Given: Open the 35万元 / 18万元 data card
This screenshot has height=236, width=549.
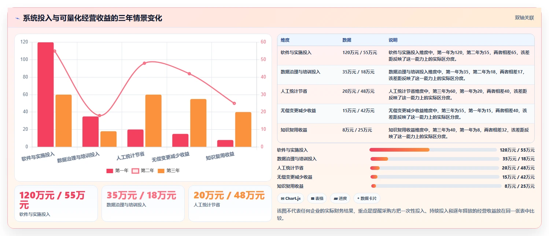Looking at the screenshot, I should [143, 203].
